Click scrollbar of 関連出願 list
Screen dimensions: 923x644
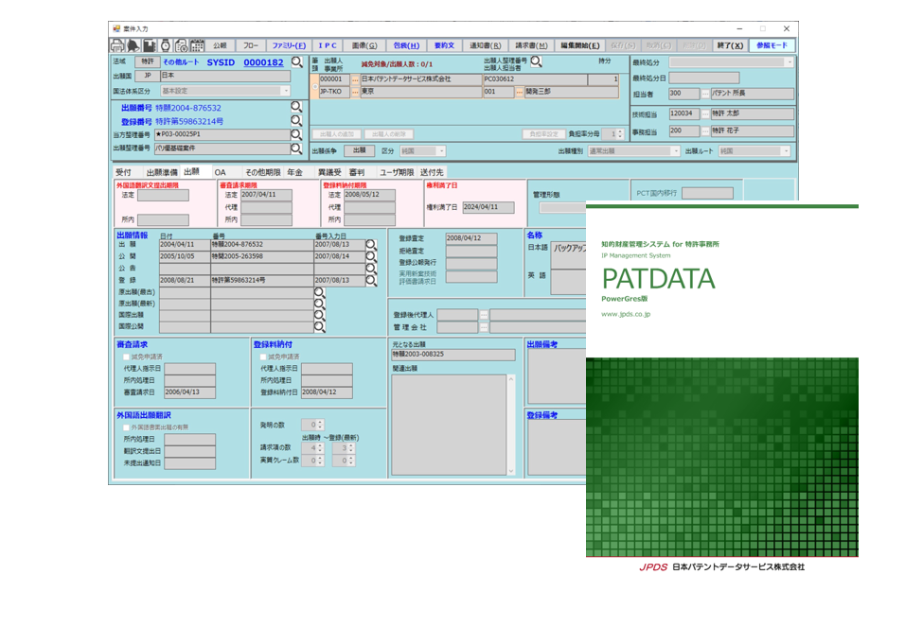coord(511,425)
